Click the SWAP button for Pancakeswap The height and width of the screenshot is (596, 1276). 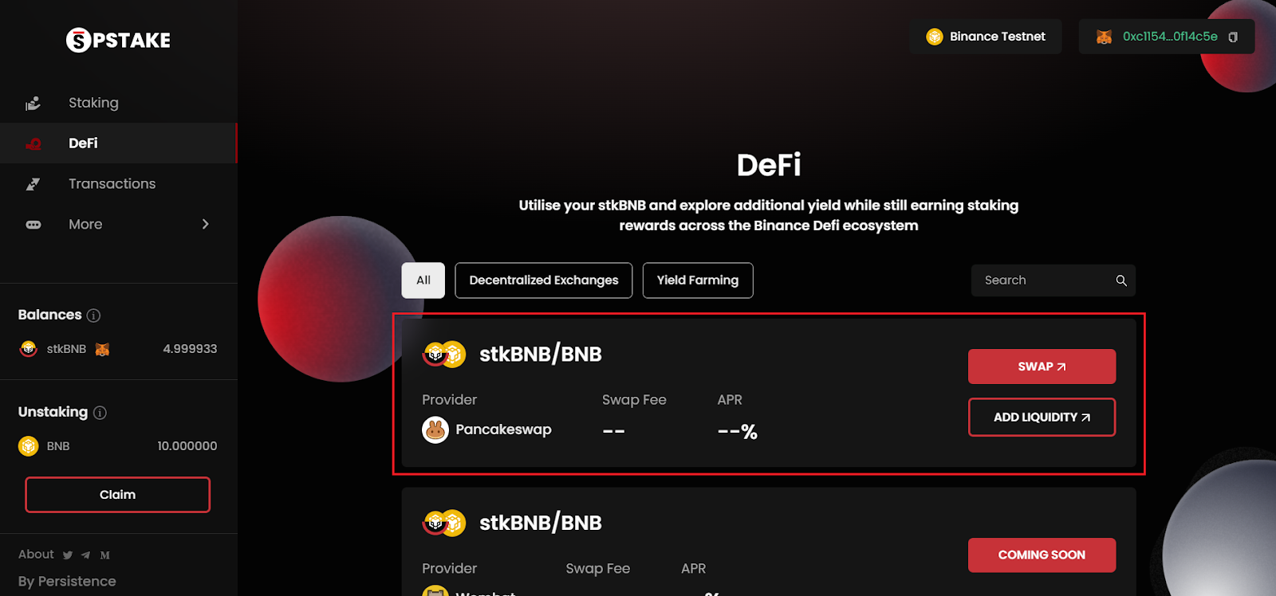click(1042, 367)
